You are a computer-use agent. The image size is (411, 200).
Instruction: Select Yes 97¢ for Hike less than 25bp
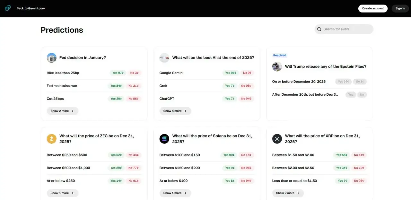tap(118, 73)
